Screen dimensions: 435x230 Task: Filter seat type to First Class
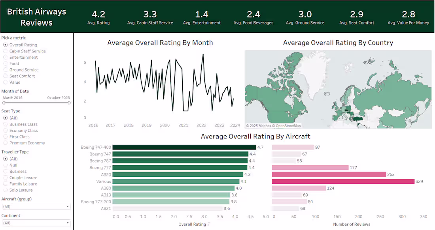point(5,137)
